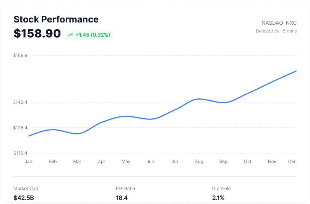Screen dimensions: 310x204
Task: Click the upward trend arrow icon
Action: click(70, 35)
